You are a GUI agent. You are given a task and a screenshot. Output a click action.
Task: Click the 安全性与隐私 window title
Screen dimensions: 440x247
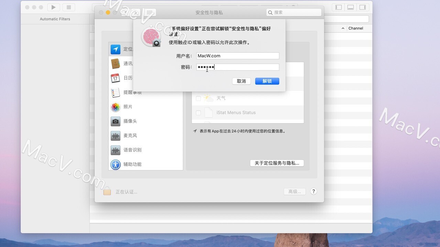click(x=209, y=13)
